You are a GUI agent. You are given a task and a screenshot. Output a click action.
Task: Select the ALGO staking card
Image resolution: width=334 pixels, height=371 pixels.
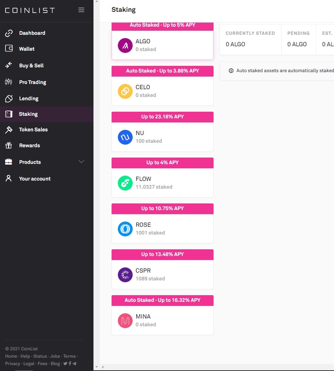pos(163,41)
